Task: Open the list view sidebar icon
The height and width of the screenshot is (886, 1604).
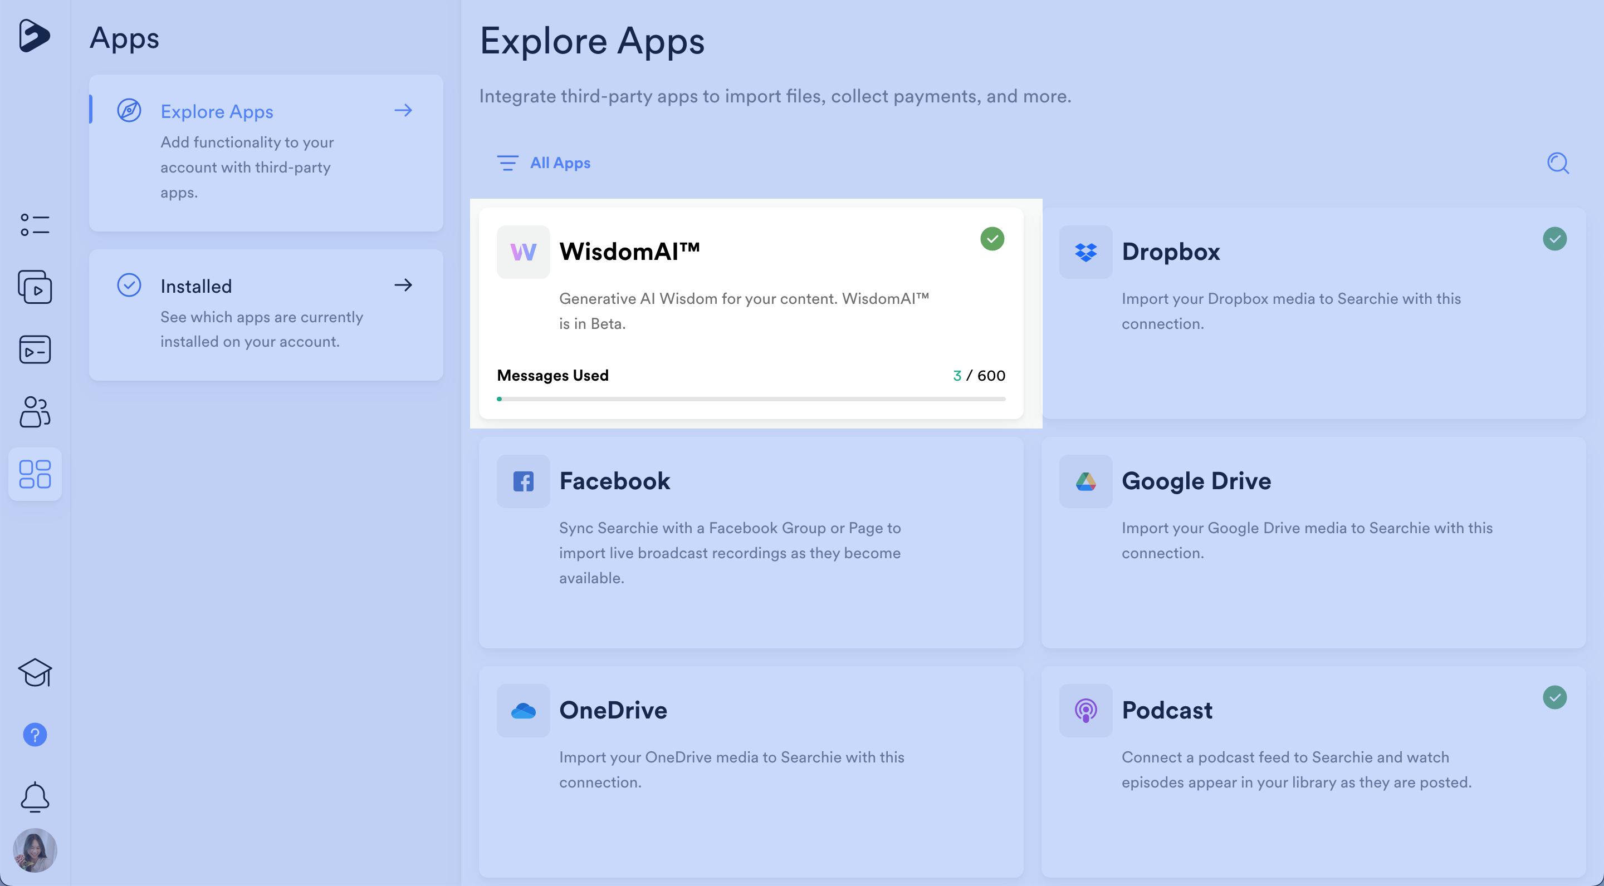Action: tap(35, 225)
